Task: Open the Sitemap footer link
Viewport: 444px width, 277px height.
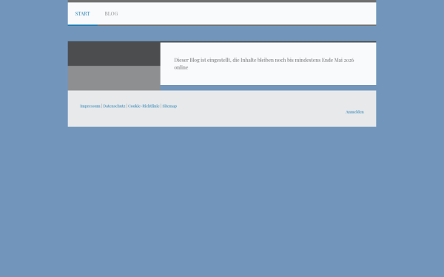Action: pos(169,106)
